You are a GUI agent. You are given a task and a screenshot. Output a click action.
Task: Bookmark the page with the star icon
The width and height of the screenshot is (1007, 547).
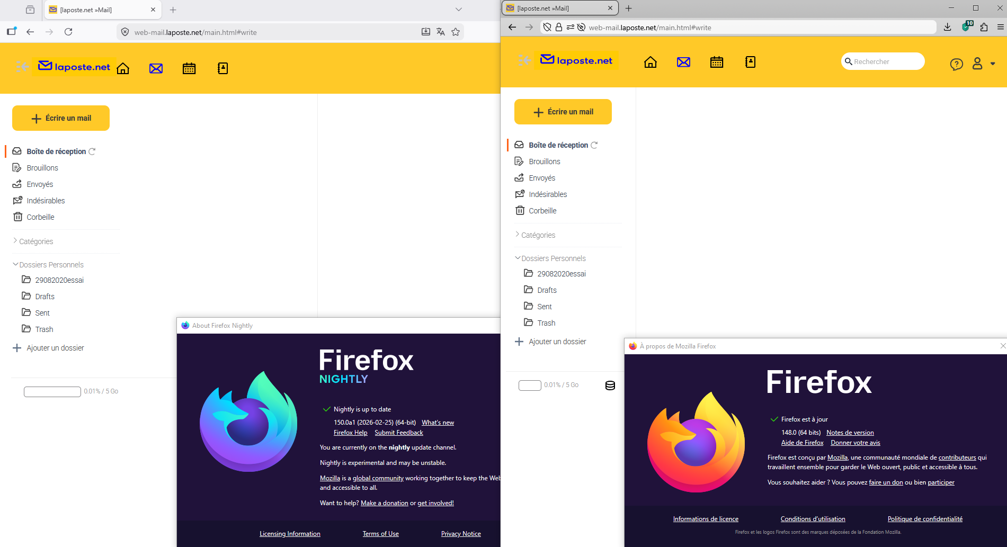(456, 32)
